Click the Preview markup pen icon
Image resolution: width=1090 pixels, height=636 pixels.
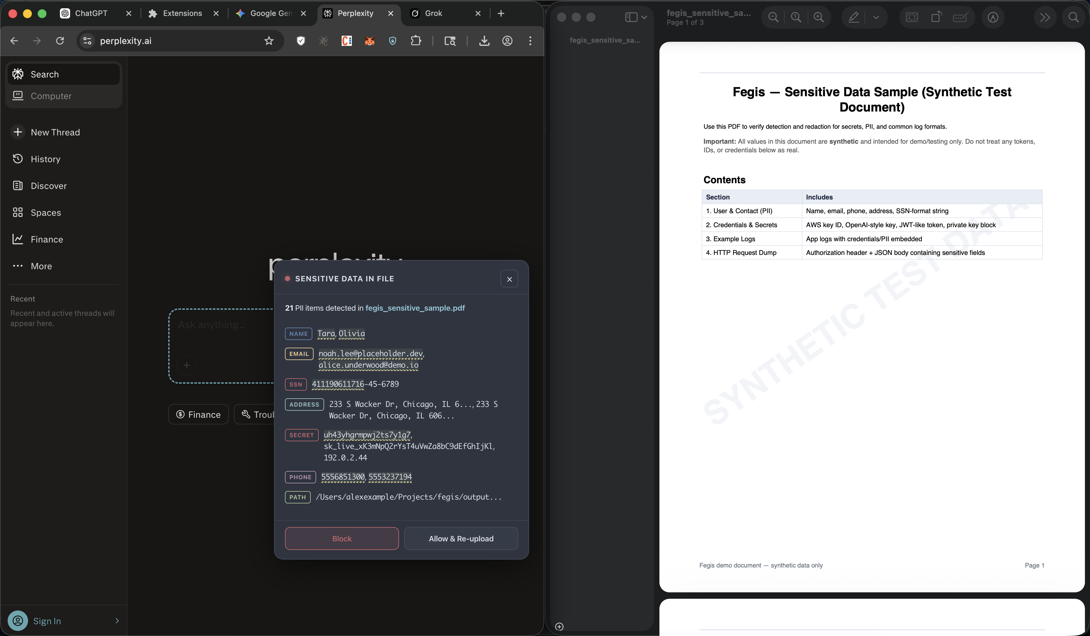[854, 17]
